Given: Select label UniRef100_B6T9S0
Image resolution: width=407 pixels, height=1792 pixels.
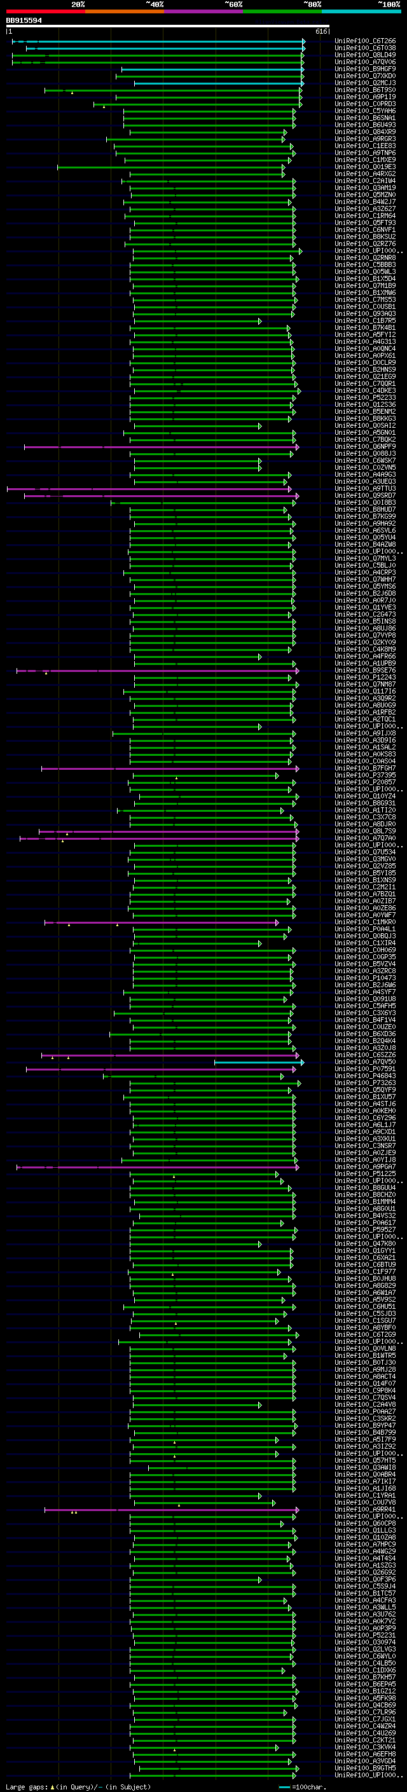Looking at the screenshot, I should coord(365,90).
